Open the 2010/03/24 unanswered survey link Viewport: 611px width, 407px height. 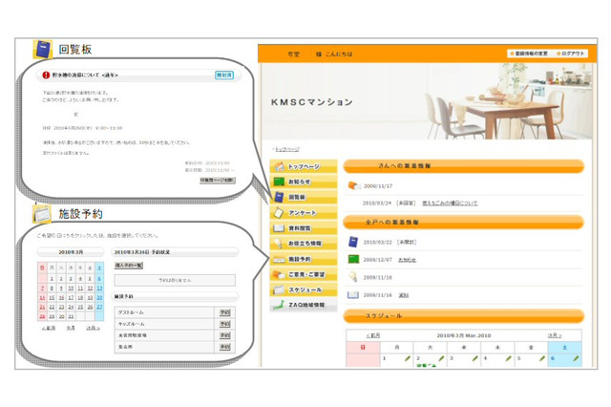(450, 203)
